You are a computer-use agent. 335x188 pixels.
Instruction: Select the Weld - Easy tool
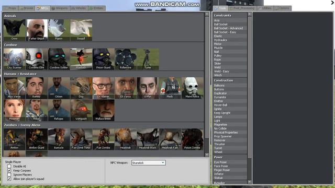[x=230, y=71]
